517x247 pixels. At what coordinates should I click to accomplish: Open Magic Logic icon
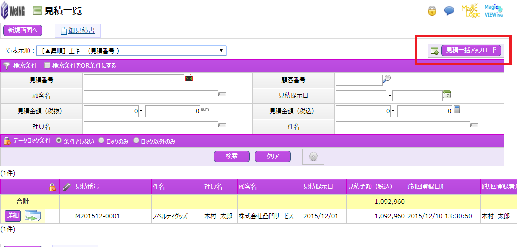coord(470,11)
